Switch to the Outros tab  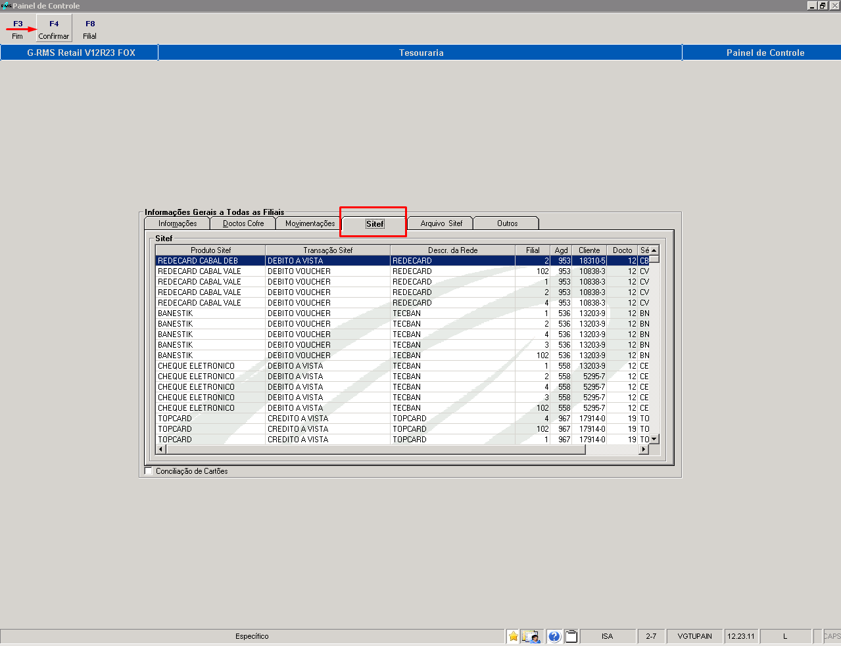pyautogui.click(x=507, y=223)
